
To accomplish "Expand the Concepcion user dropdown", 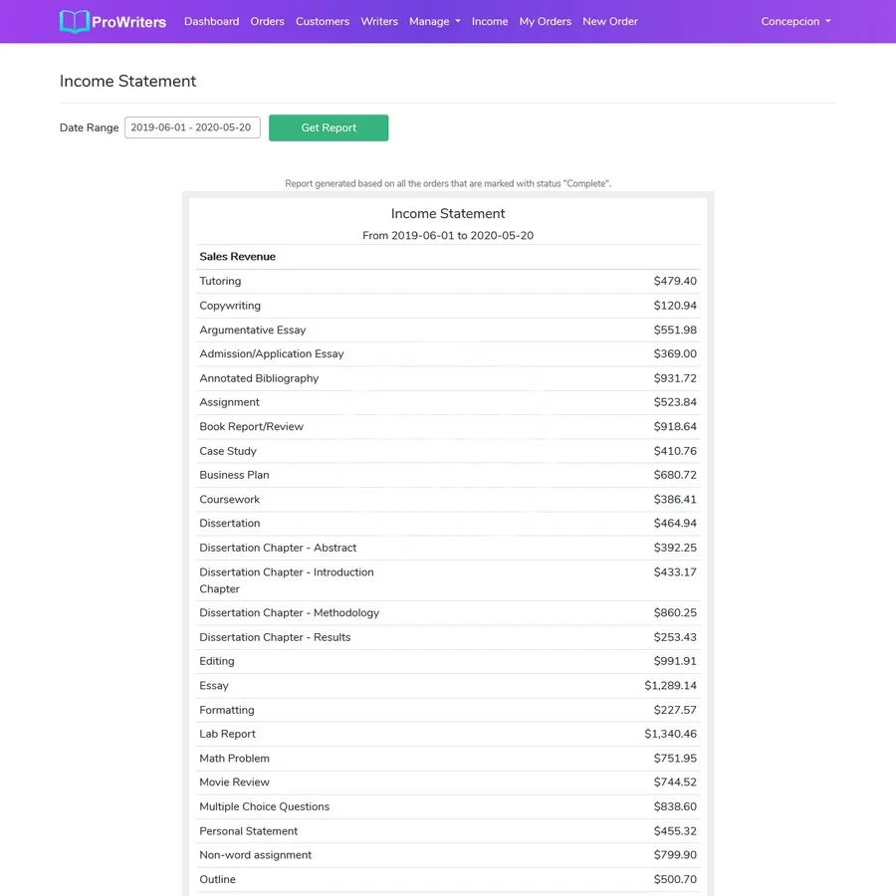I will (x=795, y=21).
